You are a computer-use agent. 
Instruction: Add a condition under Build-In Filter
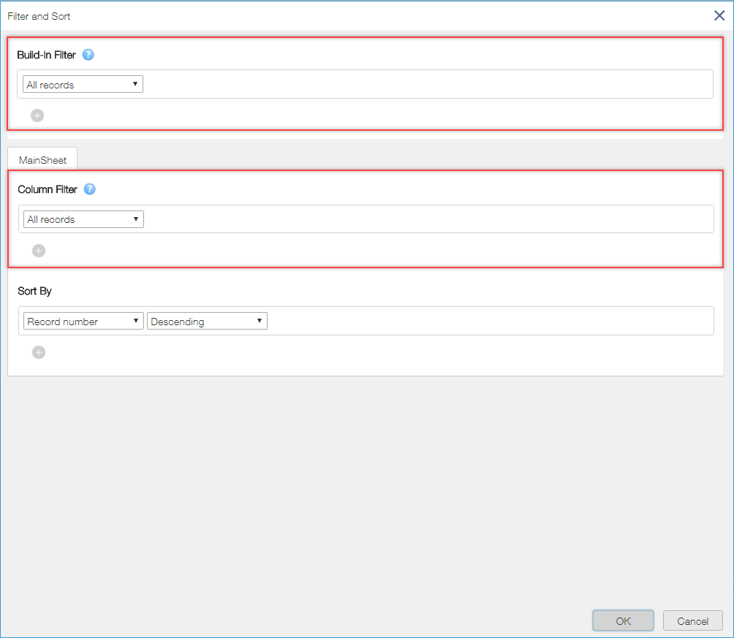[37, 115]
